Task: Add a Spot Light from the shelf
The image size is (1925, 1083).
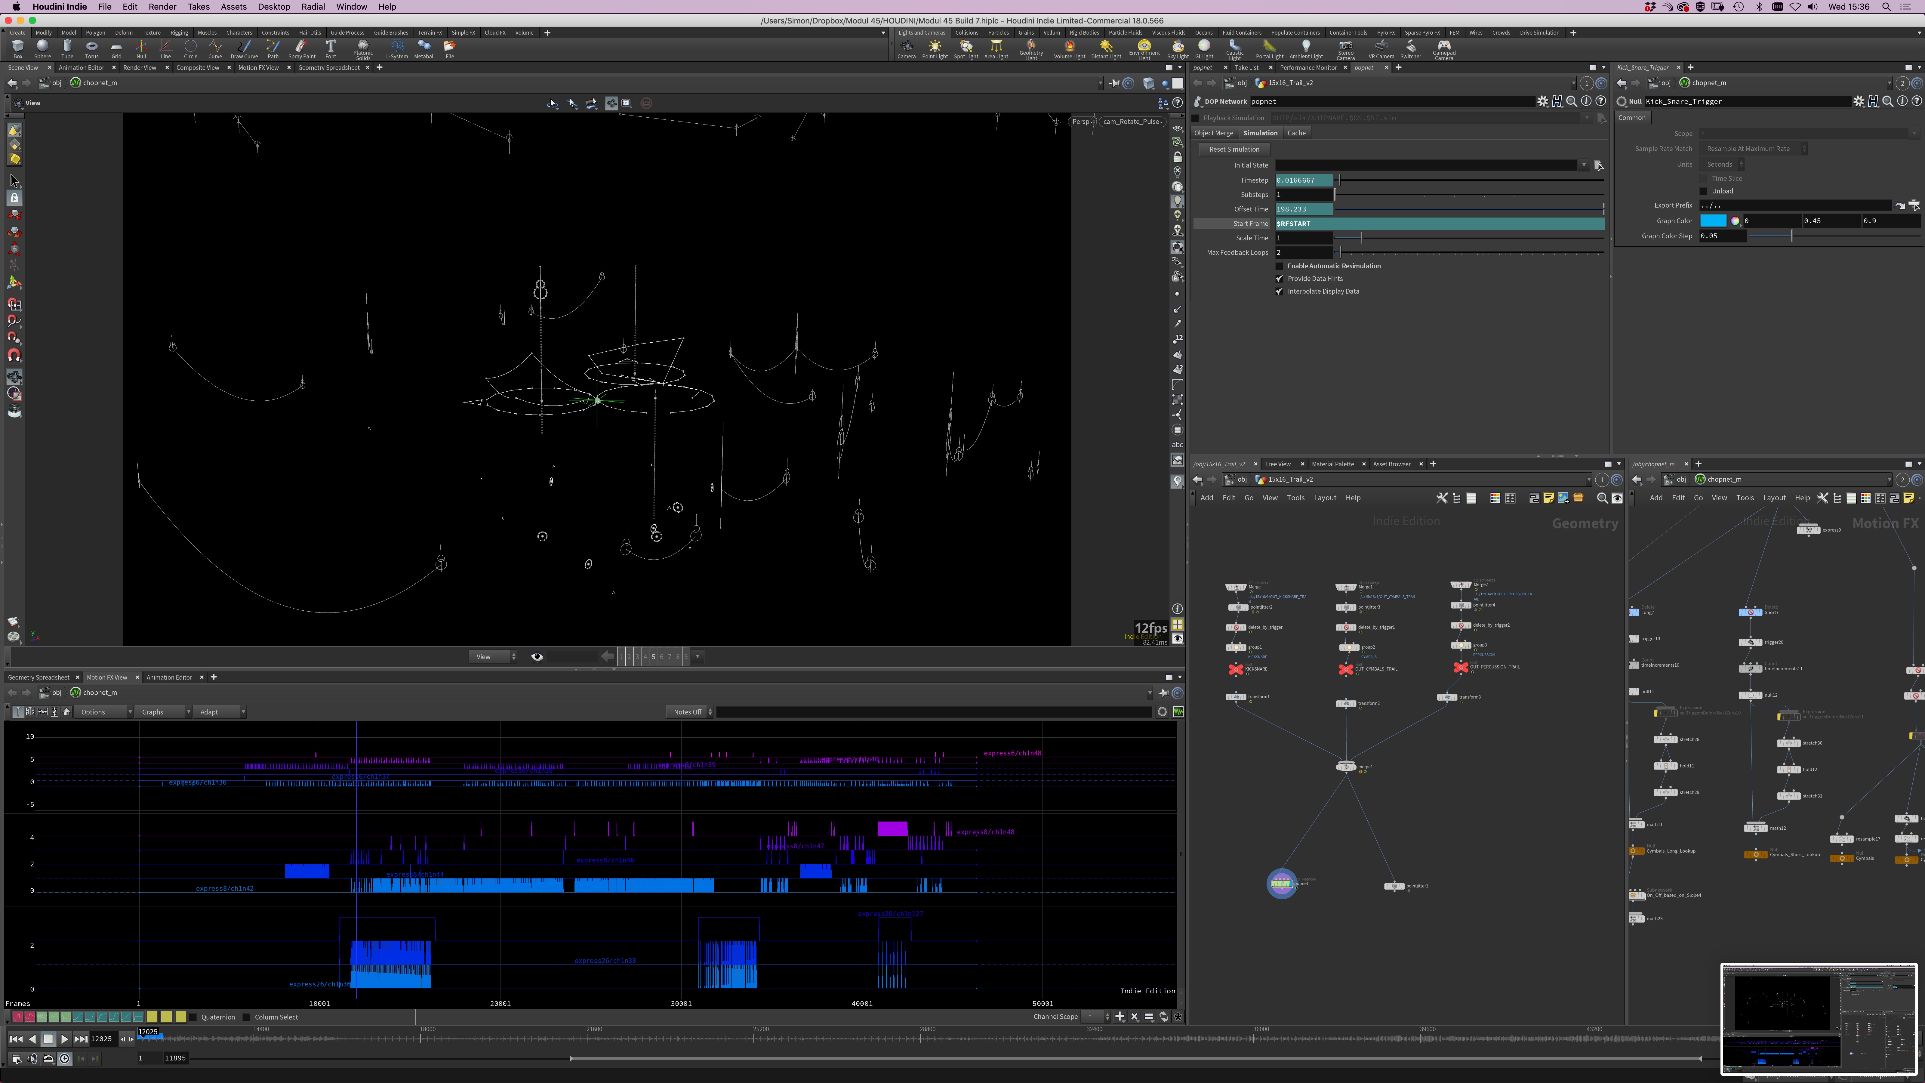Action: pyautogui.click(x=966, y=49)
